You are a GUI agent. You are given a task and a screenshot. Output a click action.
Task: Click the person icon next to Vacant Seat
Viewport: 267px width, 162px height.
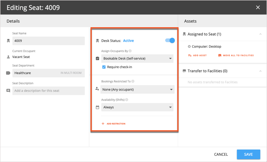pyautogui.click(x=8, y=57)
